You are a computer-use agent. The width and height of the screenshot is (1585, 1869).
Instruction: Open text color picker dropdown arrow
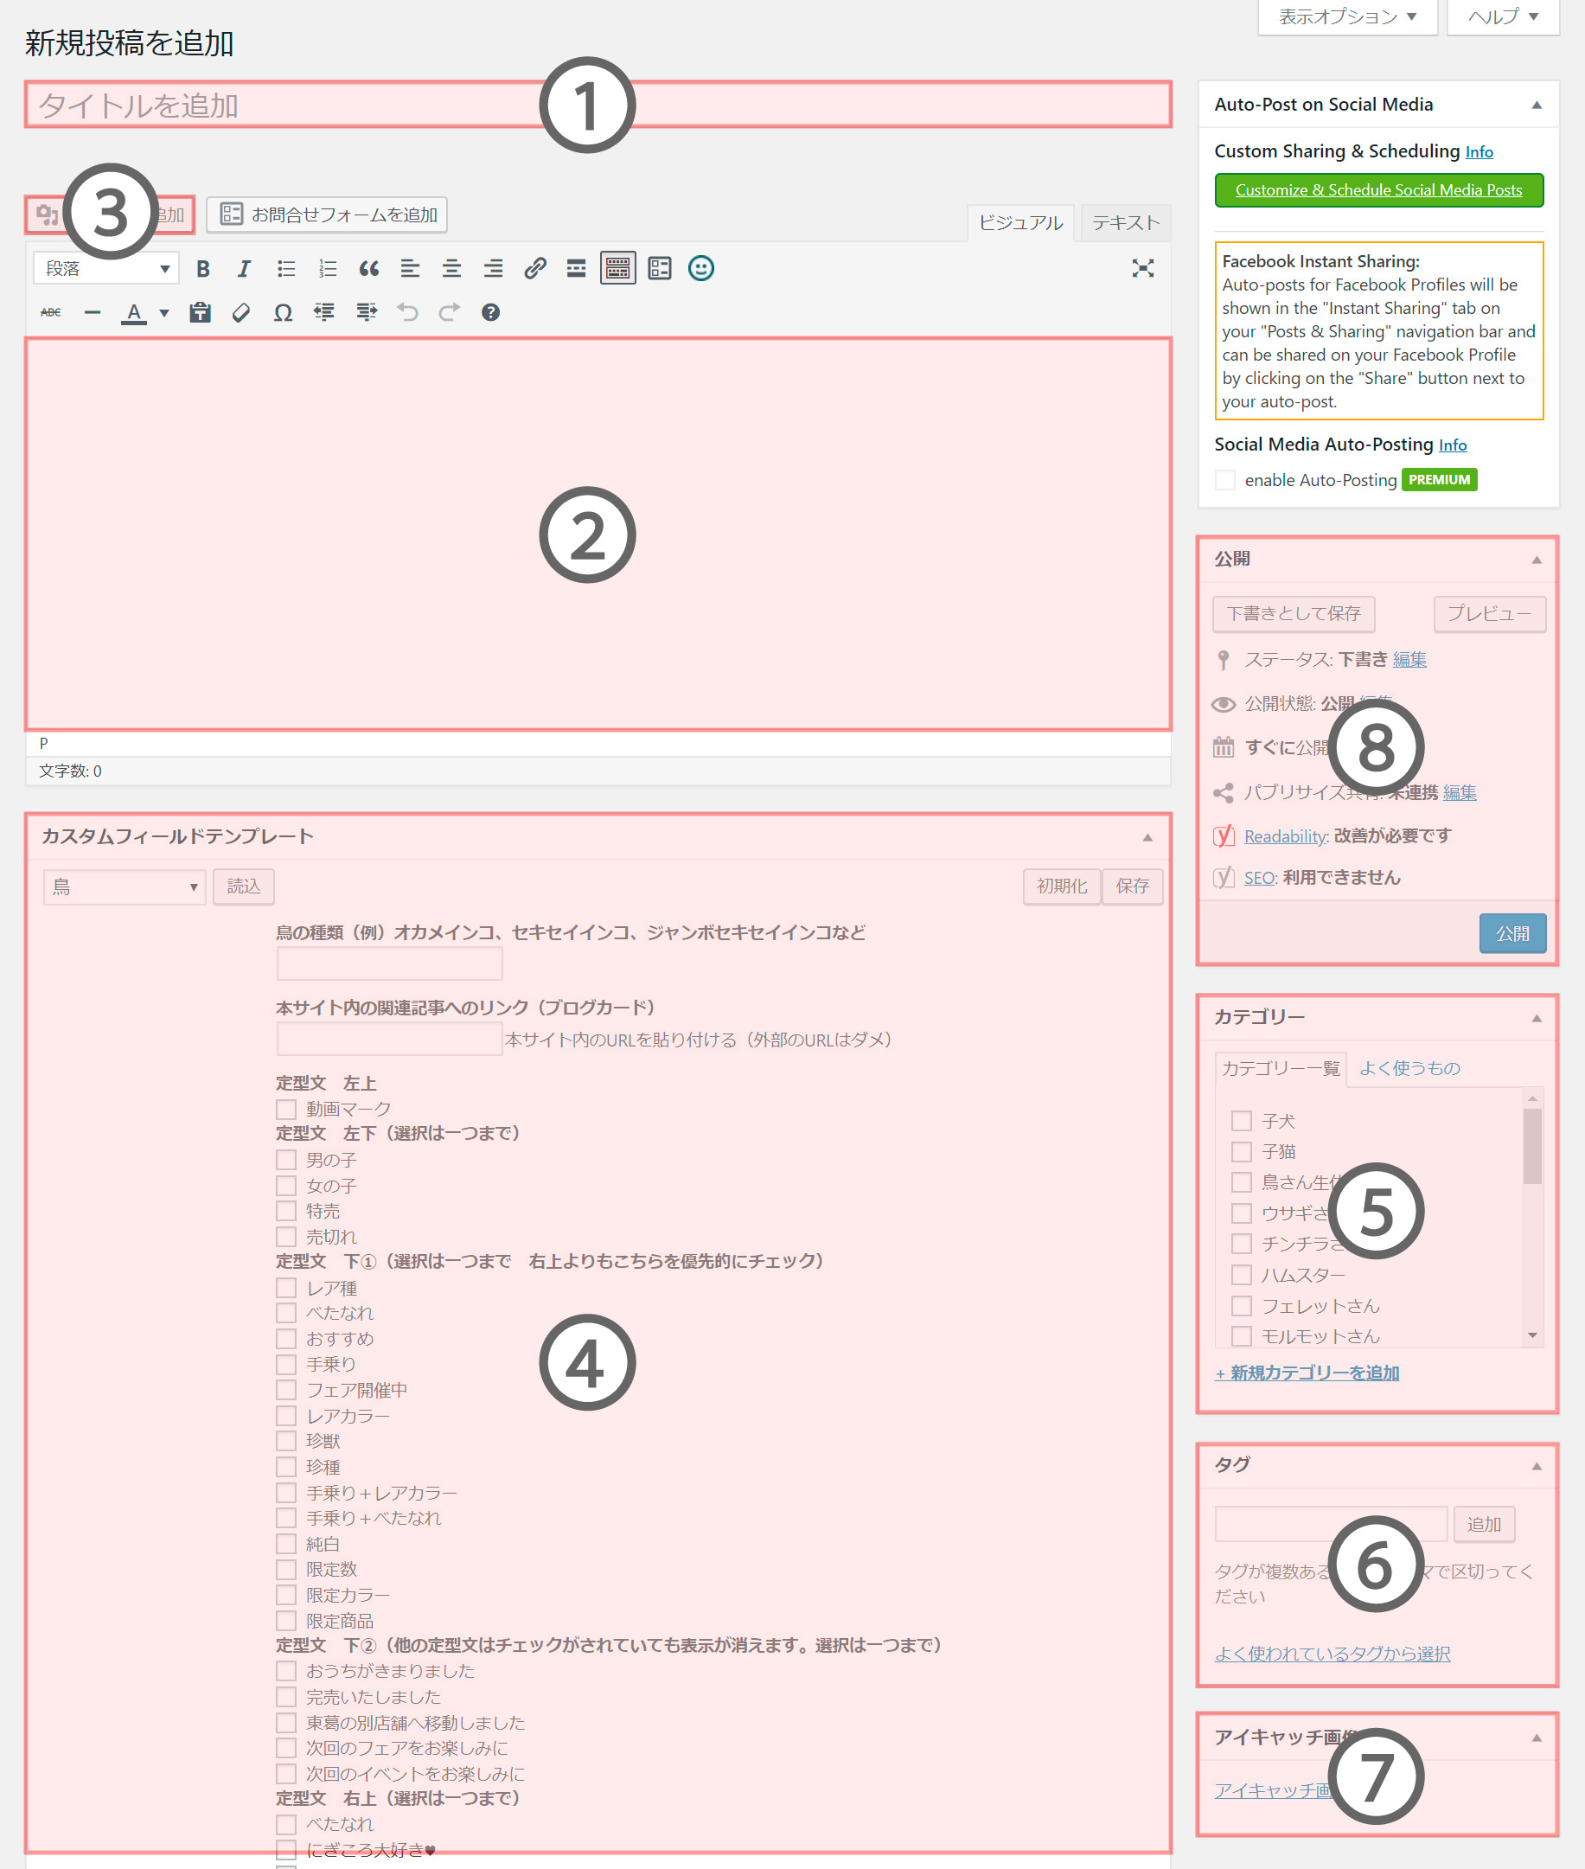164,313
